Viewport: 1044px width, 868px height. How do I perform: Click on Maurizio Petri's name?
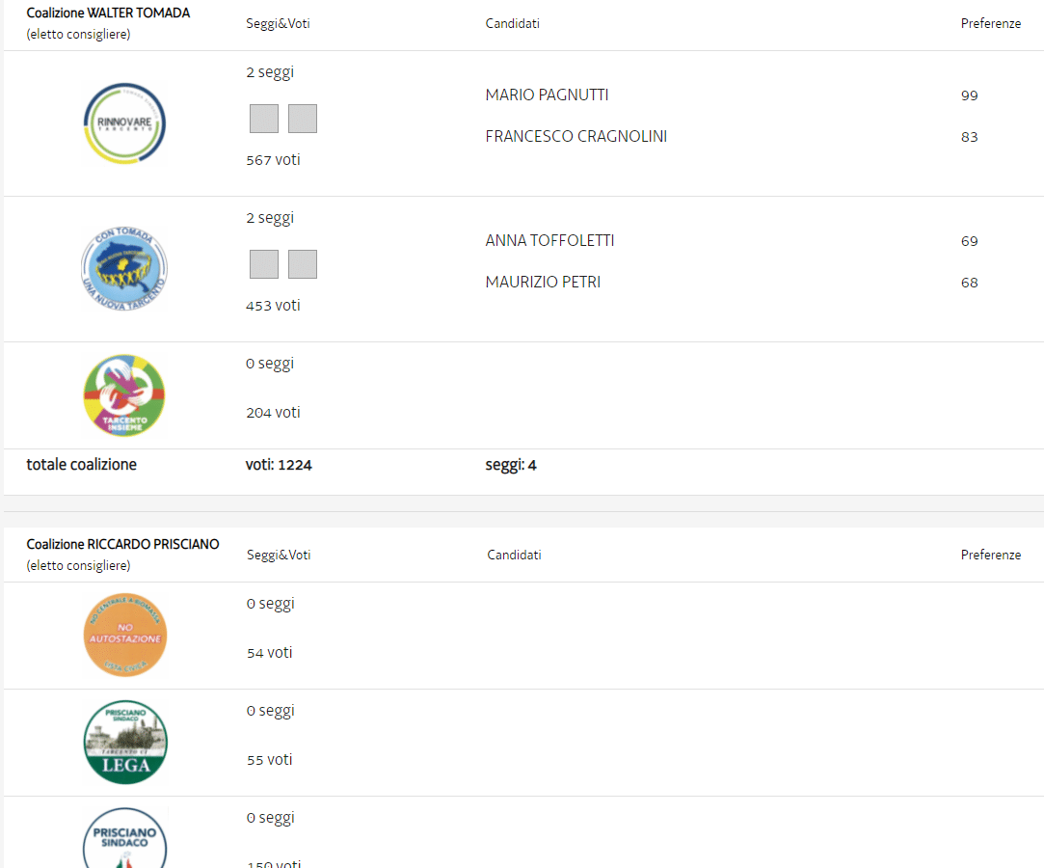(543, 283)
